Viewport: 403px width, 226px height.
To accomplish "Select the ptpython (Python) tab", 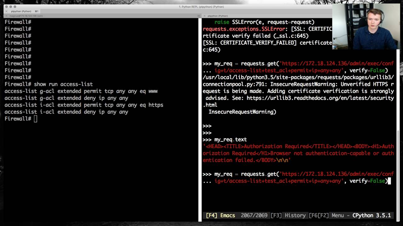I will pyautogui.click(x=21, y=11).
